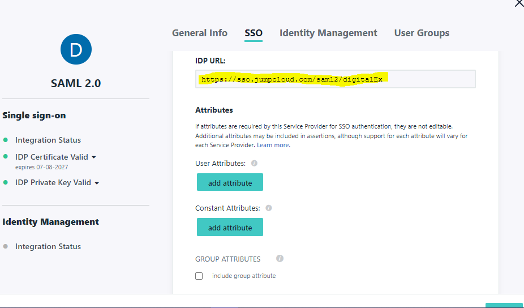The image size is (524, 308).
Task: Expand the IDP Certificate Valid dropdown
Action: (x=94, y=157)
